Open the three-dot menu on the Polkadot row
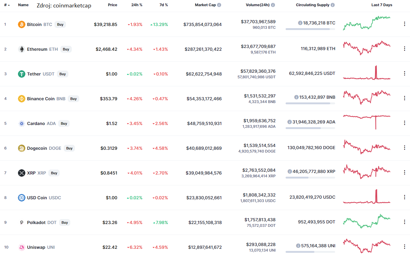The width and height of the screenshot is (410, 259). [x=404, y=222]
